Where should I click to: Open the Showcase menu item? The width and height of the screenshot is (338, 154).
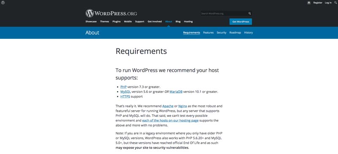tap(91, 22)
